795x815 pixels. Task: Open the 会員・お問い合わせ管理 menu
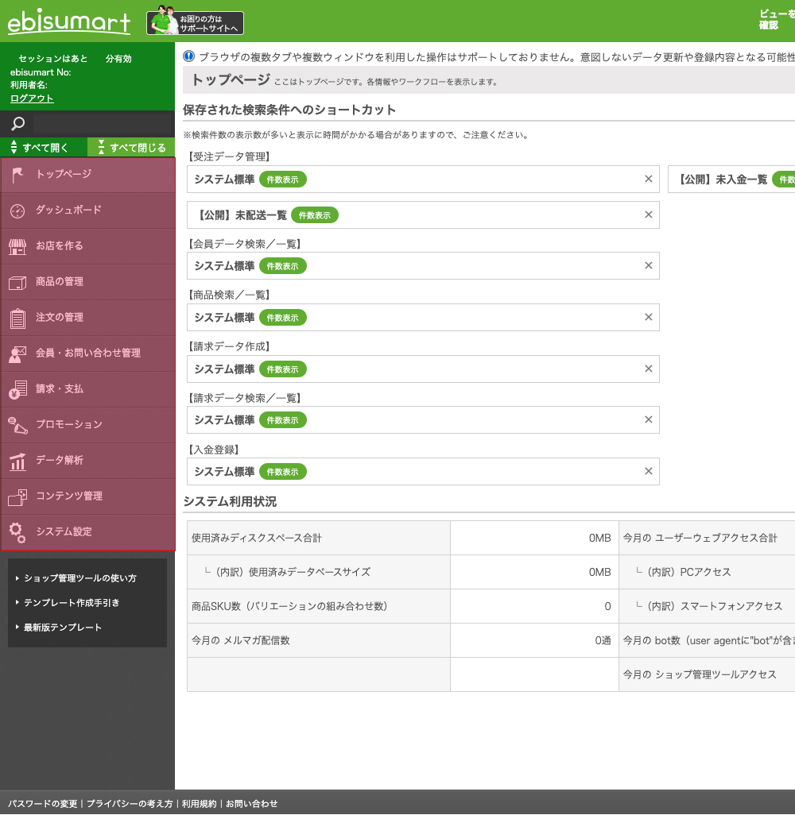(87, 353)
